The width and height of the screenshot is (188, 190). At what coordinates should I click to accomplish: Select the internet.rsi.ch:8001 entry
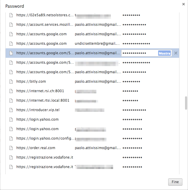pyautogui.click(x=40, y=91)
